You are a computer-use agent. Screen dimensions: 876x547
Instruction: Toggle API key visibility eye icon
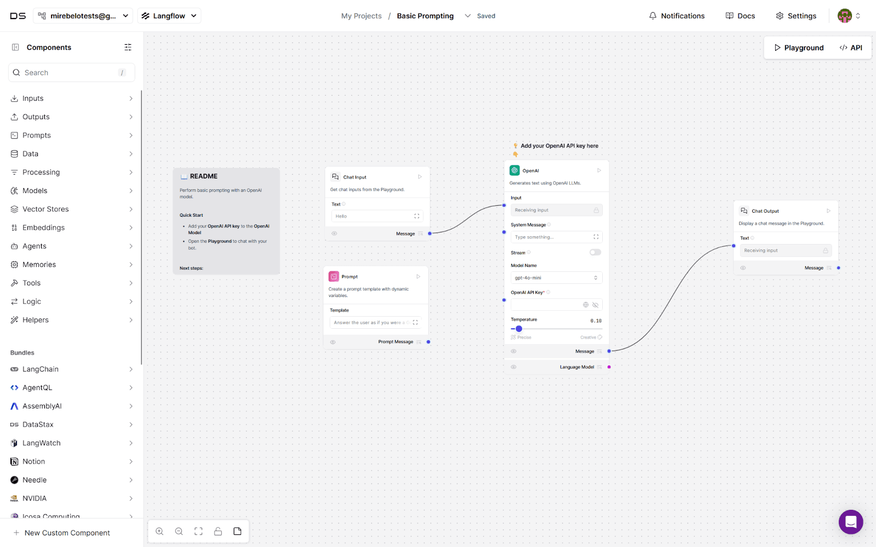(x=596, y=305)
